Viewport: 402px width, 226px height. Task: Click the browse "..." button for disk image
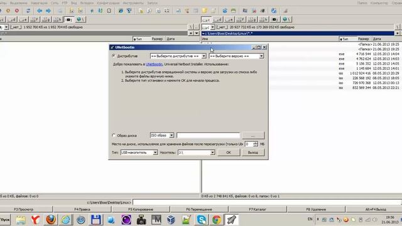pyautogui.click(x=253, y=136)
